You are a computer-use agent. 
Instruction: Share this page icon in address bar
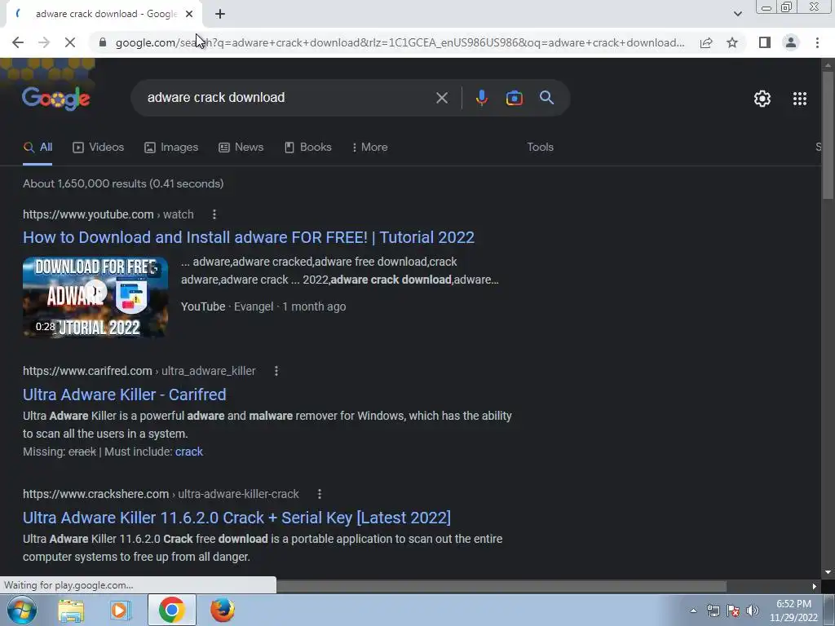pyautogui.click(x=706, y=42)
